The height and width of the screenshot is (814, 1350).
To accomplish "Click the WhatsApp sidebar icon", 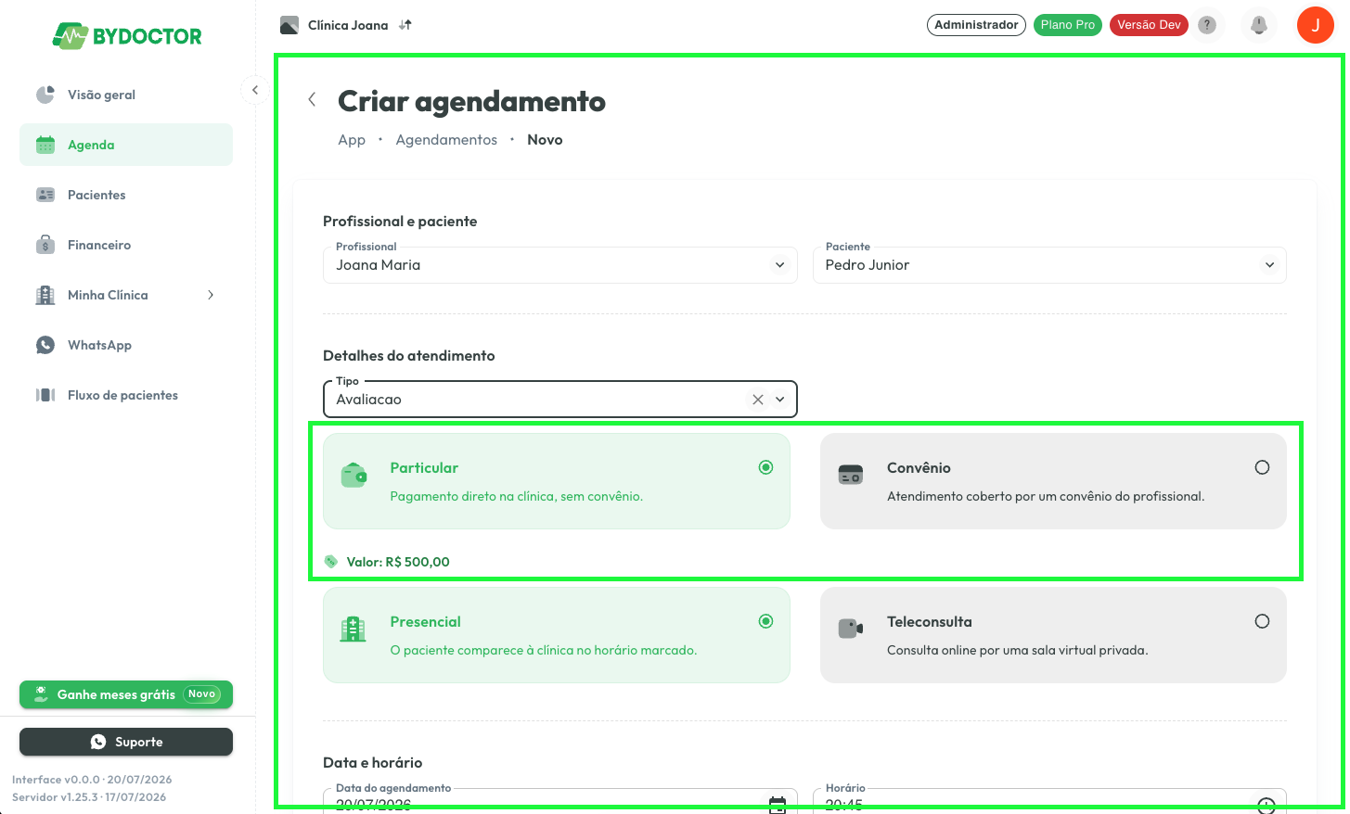I will (x=45, y=345).
